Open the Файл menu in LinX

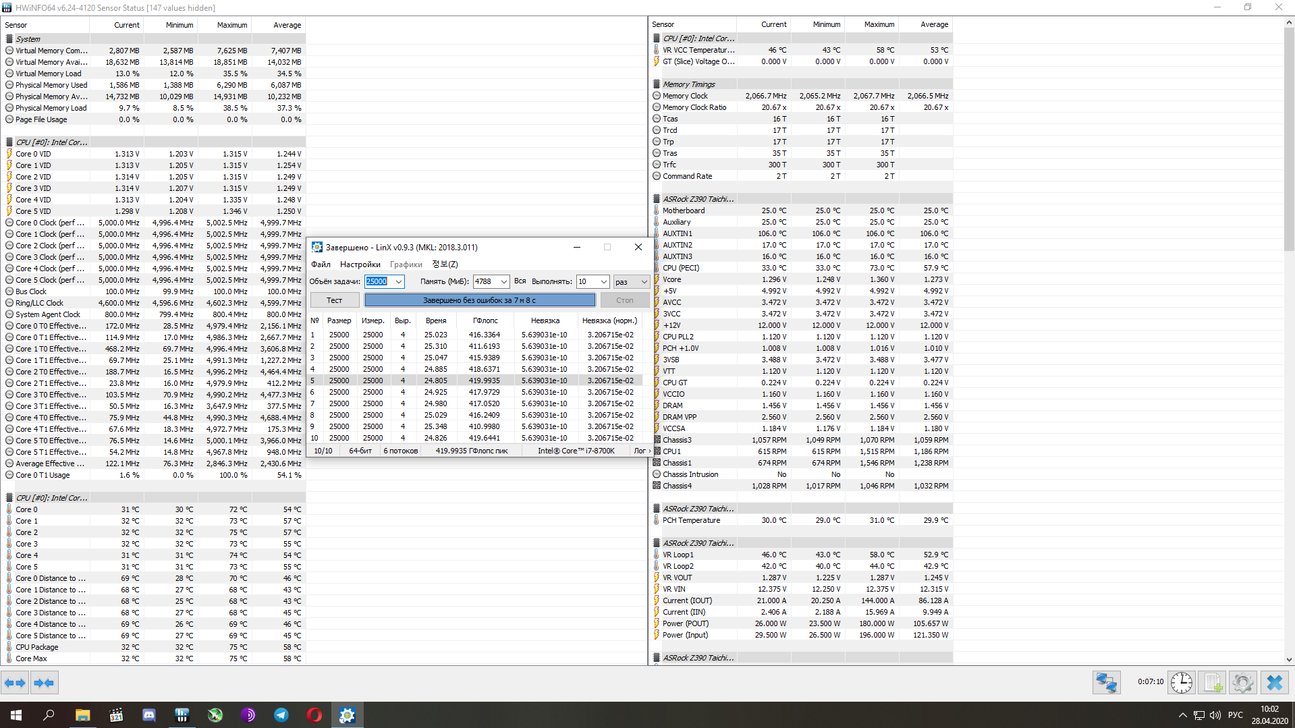[x=321, y=264]
